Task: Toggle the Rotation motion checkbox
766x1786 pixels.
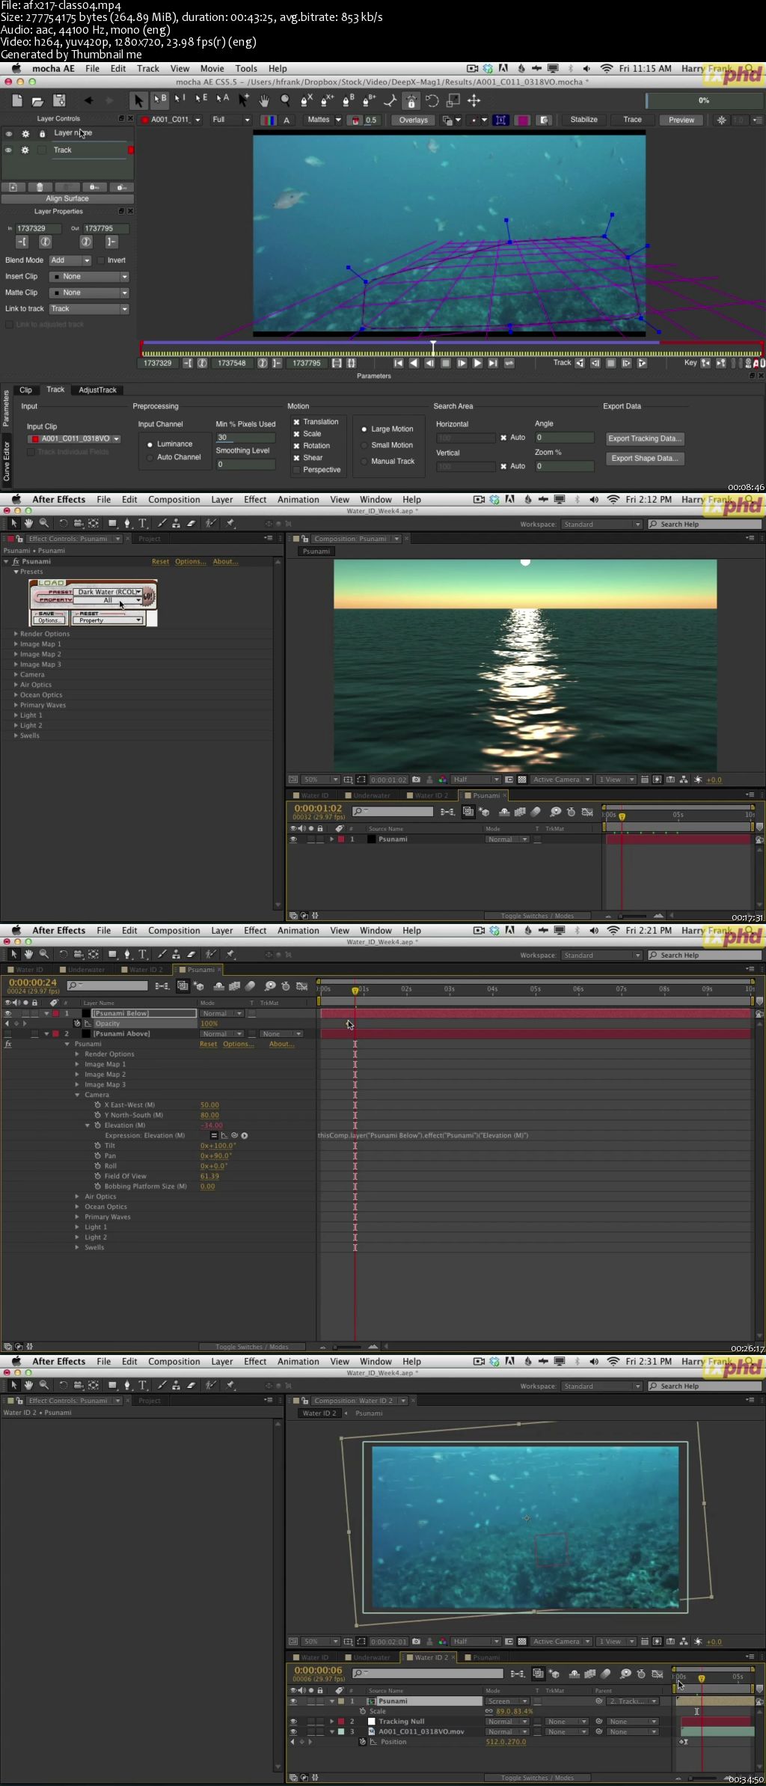Action: click(296, 446)
